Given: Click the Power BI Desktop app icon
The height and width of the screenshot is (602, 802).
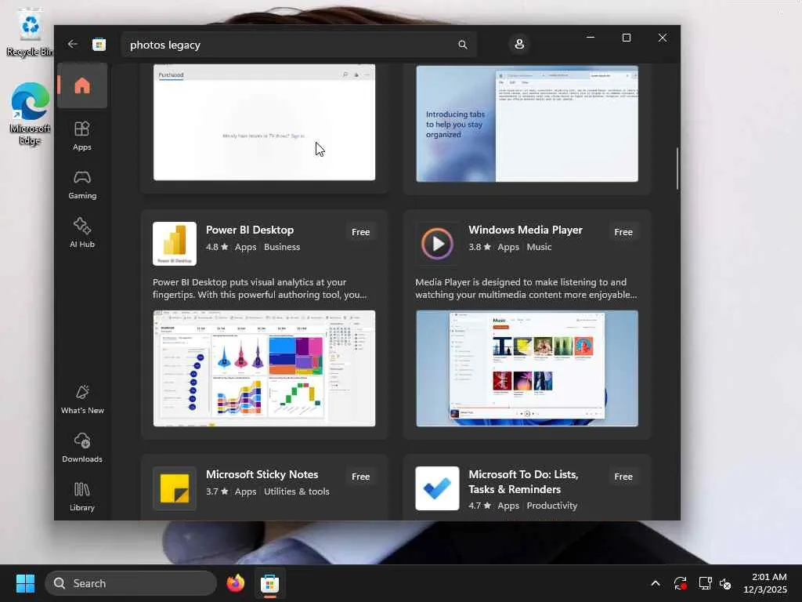Looking at the screenshot, I should [x=175, y=244].
